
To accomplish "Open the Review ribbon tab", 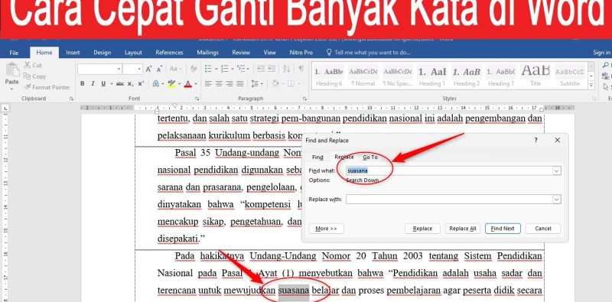I will 241,52.
